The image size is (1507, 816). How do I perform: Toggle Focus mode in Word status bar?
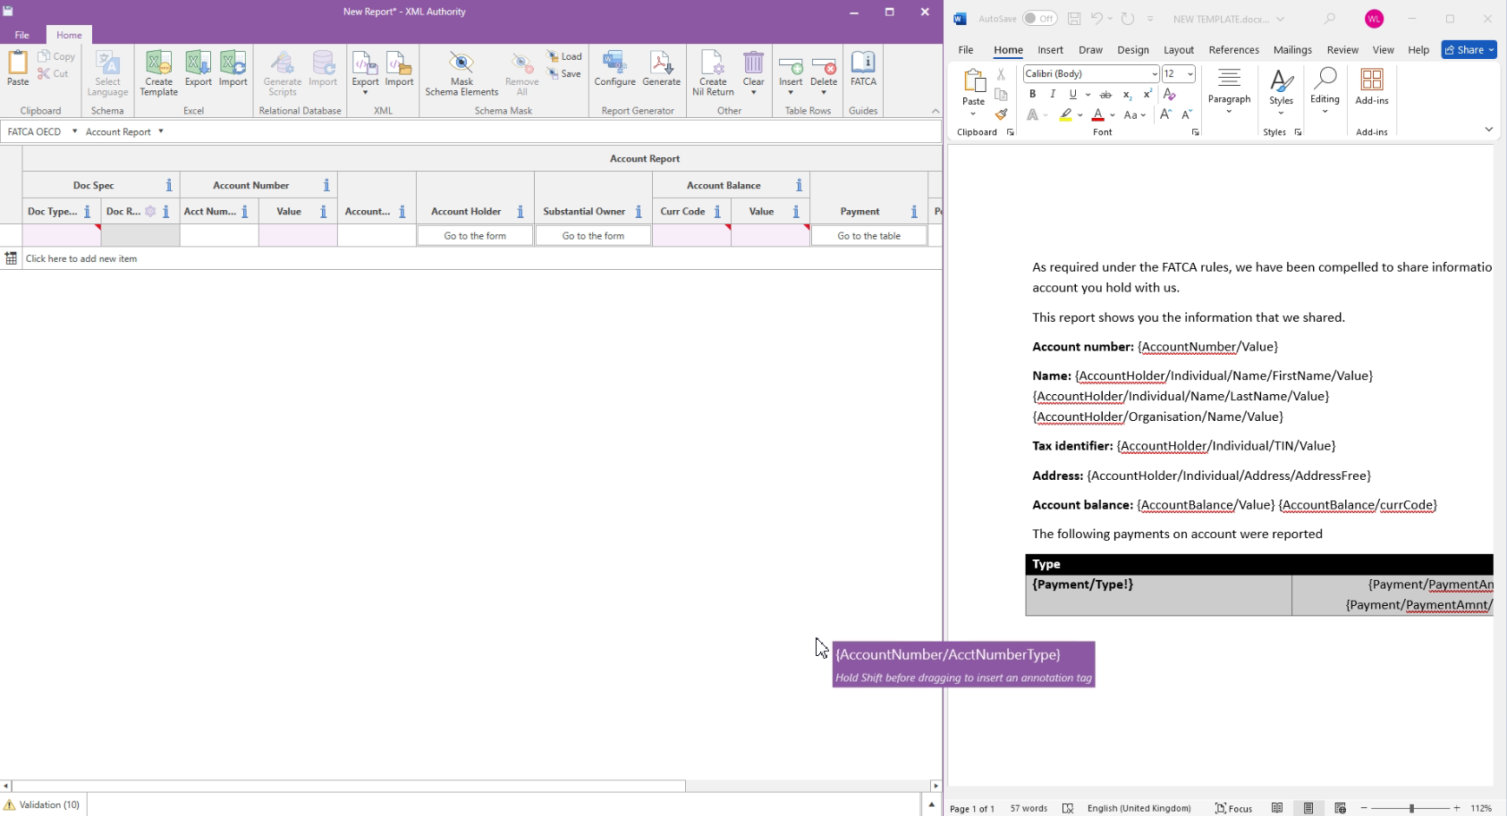[x=1234, y=808]
